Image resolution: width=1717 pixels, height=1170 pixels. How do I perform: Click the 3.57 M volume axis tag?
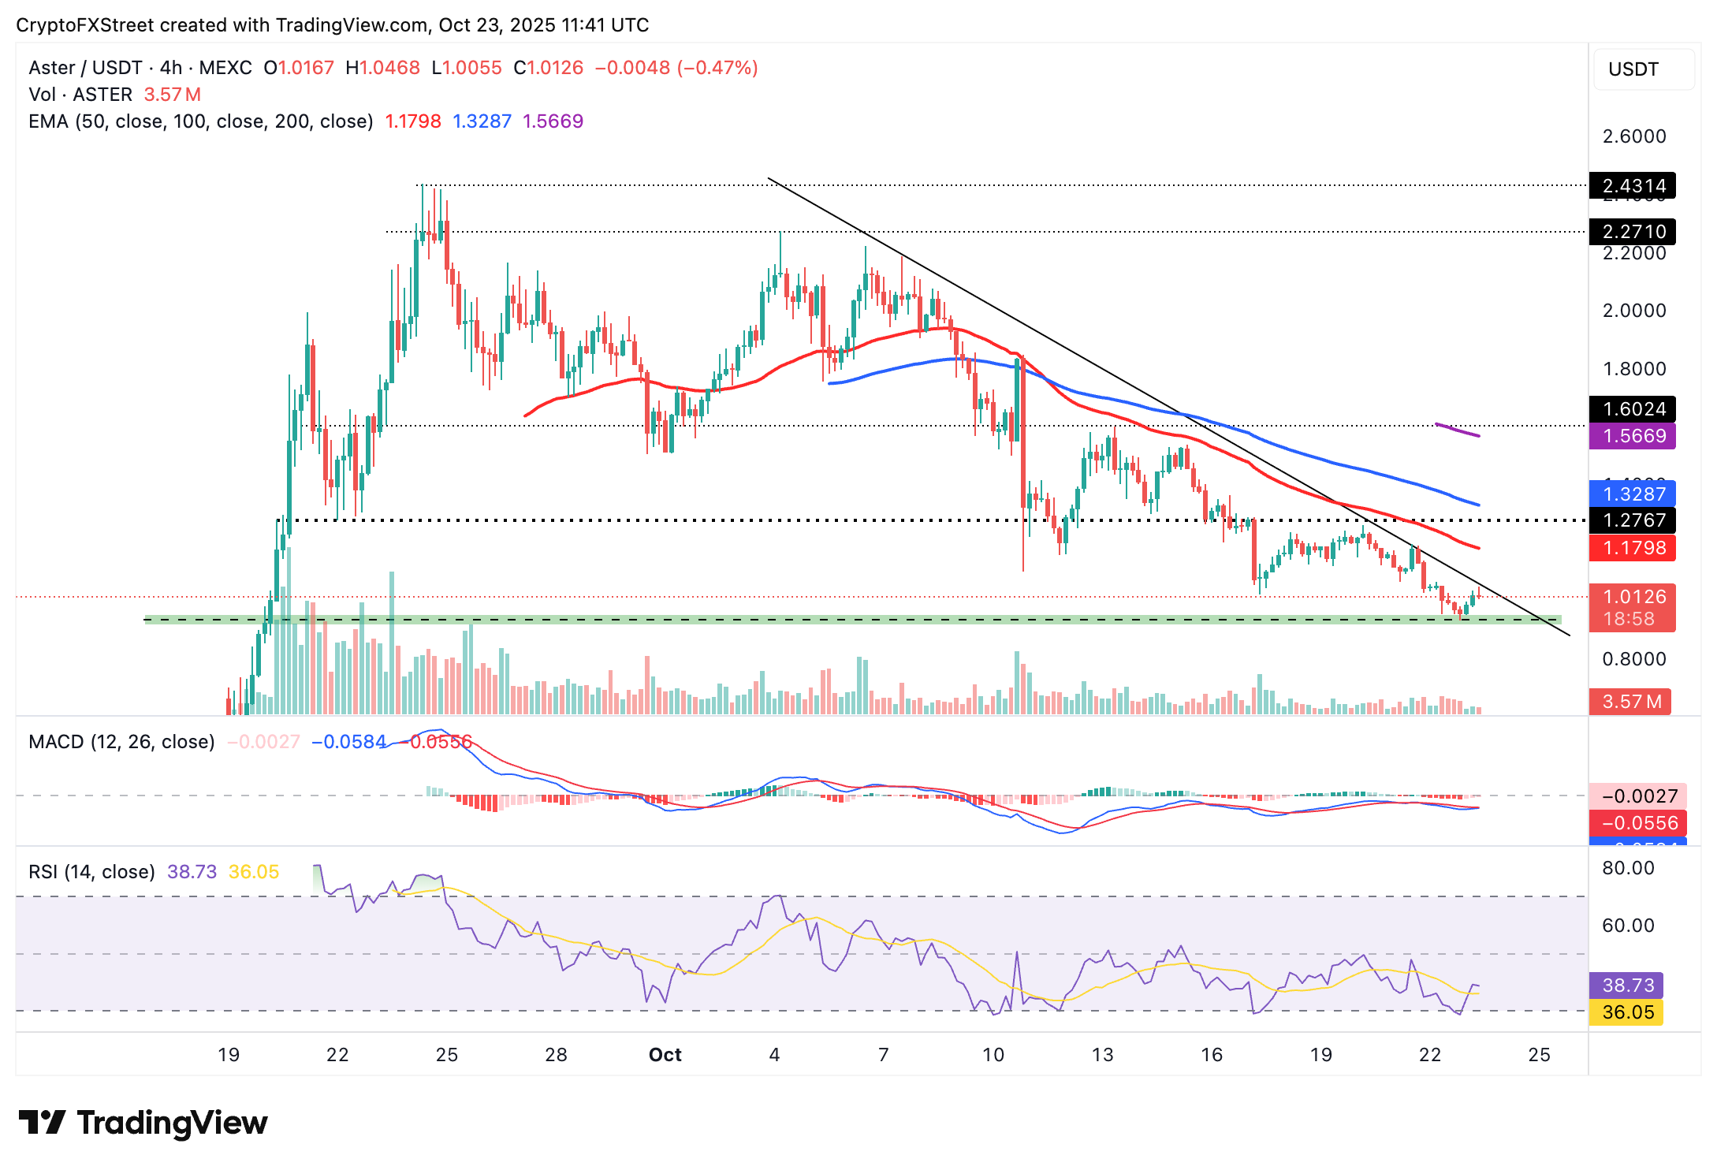[x=1629, y=702]
